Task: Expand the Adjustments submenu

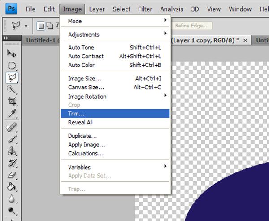Action: pos(115,35)
